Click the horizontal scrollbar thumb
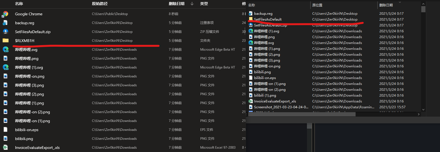This screenshot has height=152, width=440. pos(302,114)
